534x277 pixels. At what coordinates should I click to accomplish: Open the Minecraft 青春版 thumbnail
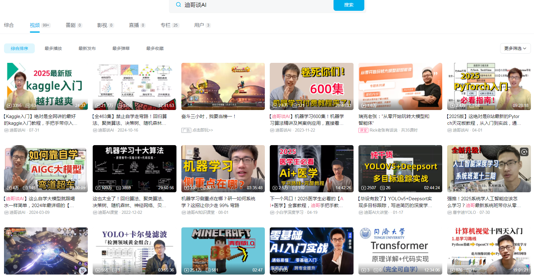(223, 251)
